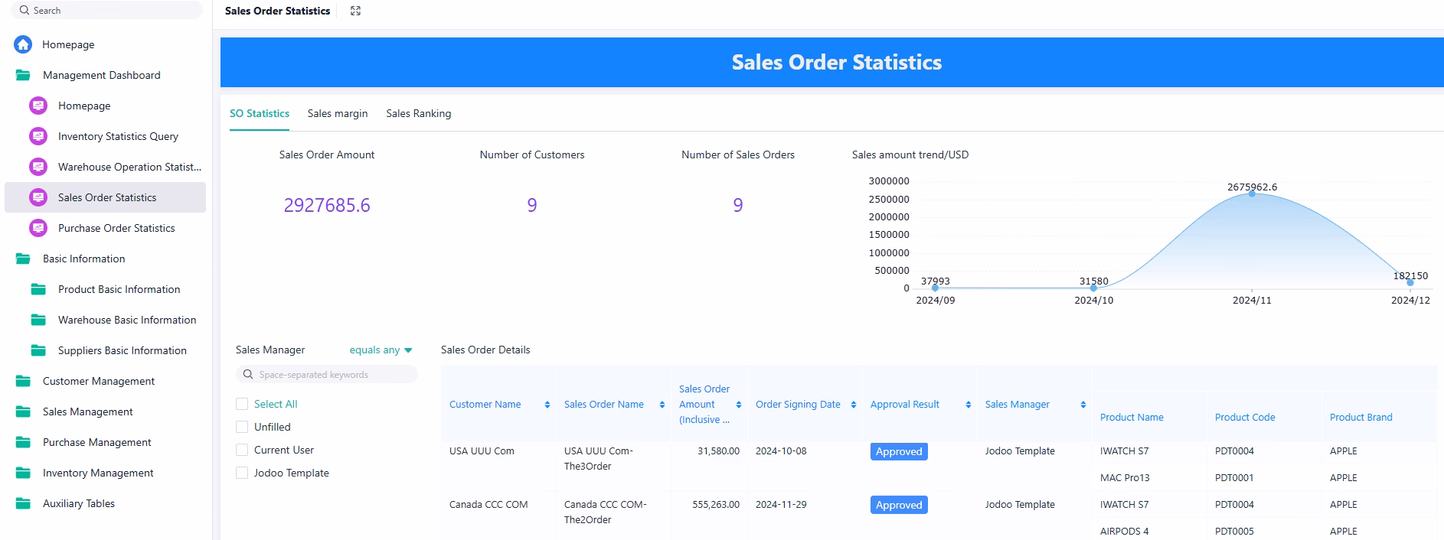This screenshot has height=540, width=1444.
Task: Click the 2024/11 peak data point
Action: point(1252,194)
